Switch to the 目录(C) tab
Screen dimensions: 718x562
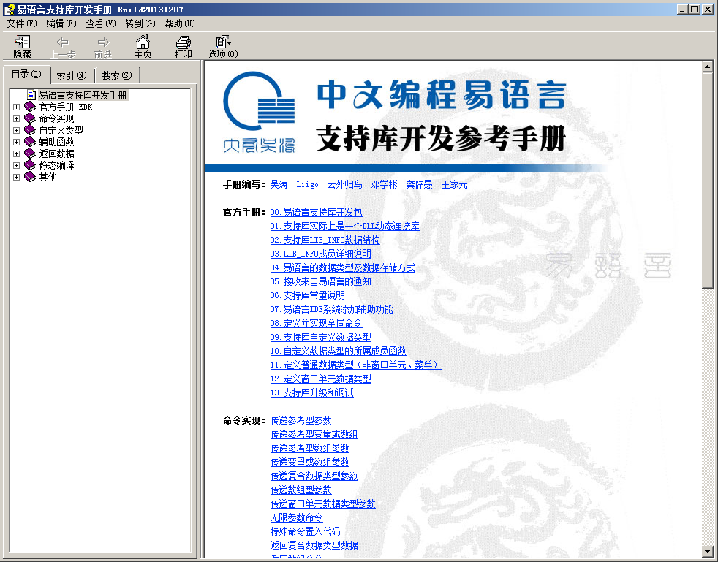pos(26,74)
